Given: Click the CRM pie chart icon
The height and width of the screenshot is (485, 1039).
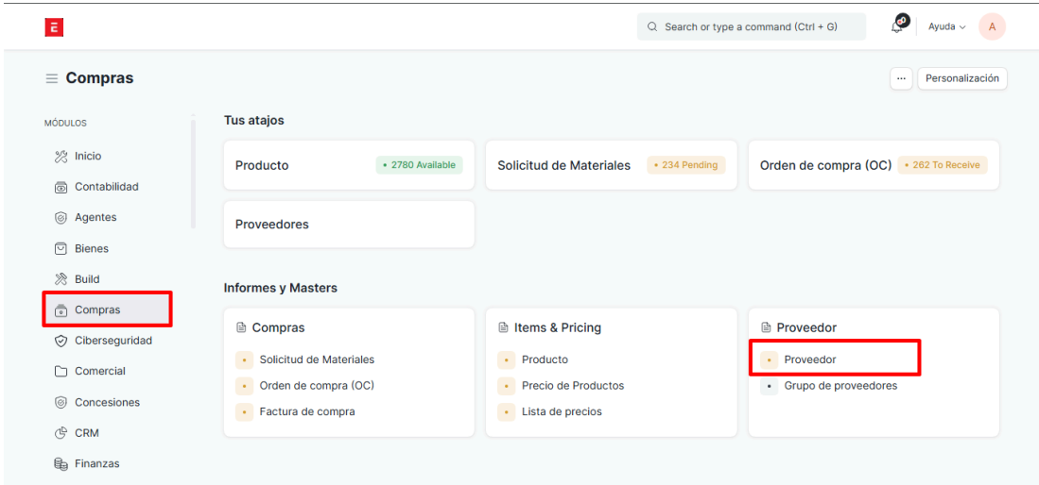Looking at the screenshot, I should (61, 433).
